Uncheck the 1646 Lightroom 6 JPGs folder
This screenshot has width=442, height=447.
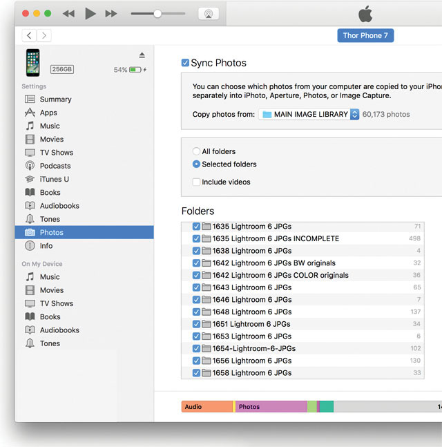coord(196,300)
